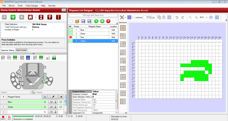Click the pencil edit-all header button
Image resolution: width=228 pixels, height=121 pixels.
pyautogui.click(x=53, y=97)
